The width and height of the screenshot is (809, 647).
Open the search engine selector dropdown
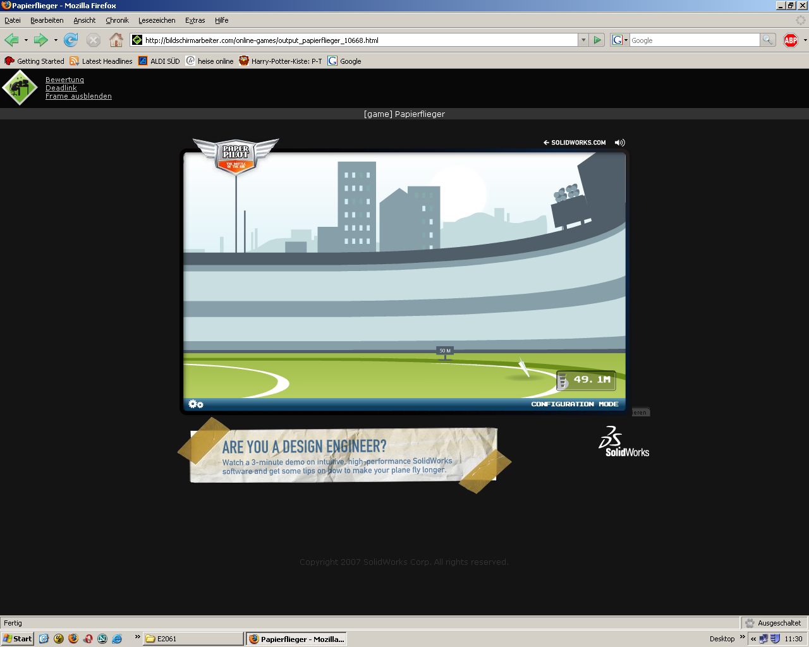coord(620,40)
